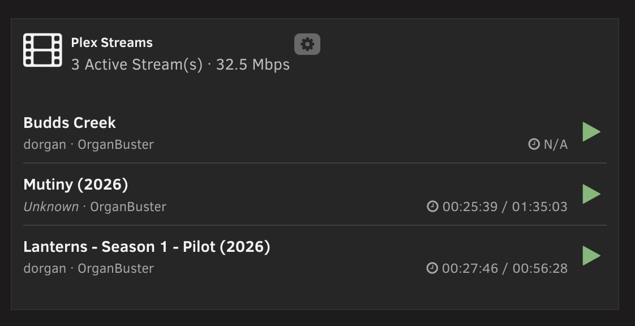
Task: Open Lanterns - Season 1 - Pilot title
Action: (147, 247)
